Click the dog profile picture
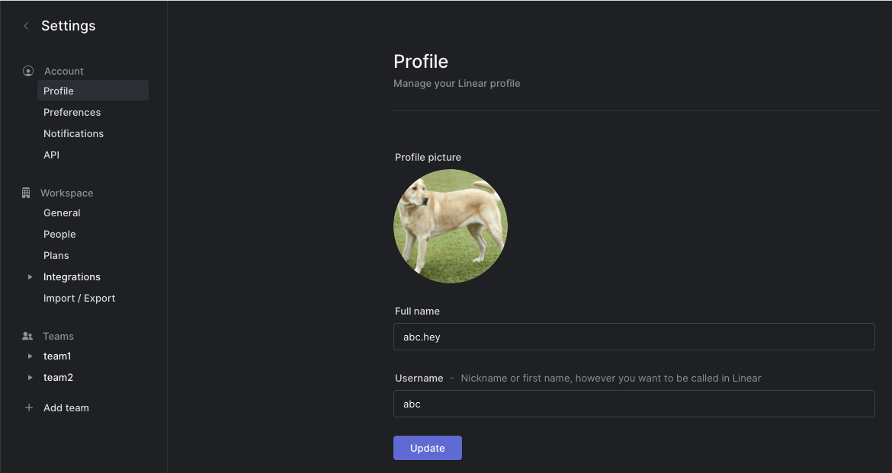Image resolution: width=892 pixels, height=473 pixels. click(x=451, y=226)
